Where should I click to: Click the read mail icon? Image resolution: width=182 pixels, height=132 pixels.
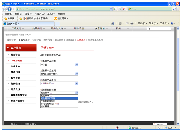[127, 23]
